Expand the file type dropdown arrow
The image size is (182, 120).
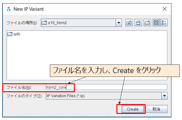coord(164,96)
